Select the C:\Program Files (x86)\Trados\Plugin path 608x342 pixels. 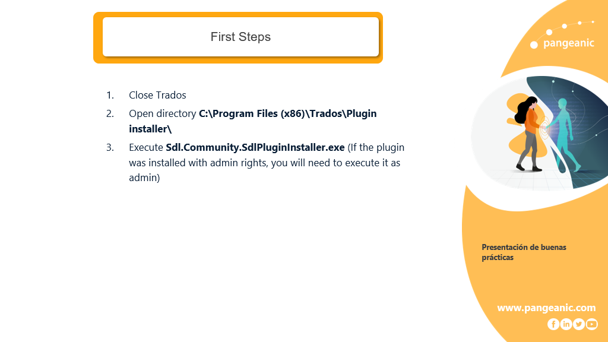(x=288, y=113)
